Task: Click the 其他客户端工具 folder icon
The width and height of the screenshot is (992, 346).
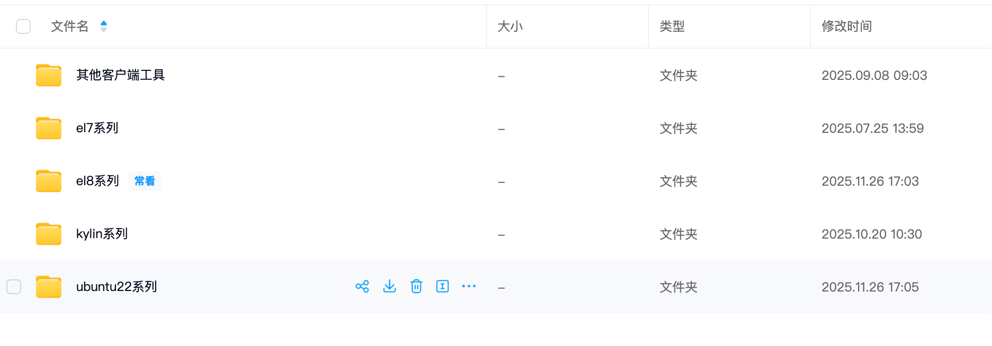Action: (x=49, y=75)
